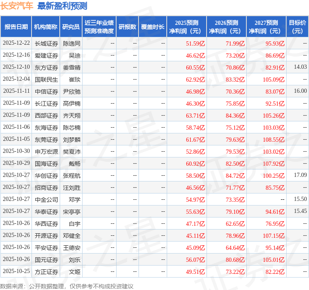
Task: Click the 2025预测净利润 column header
Action: (x=187, y=27)
